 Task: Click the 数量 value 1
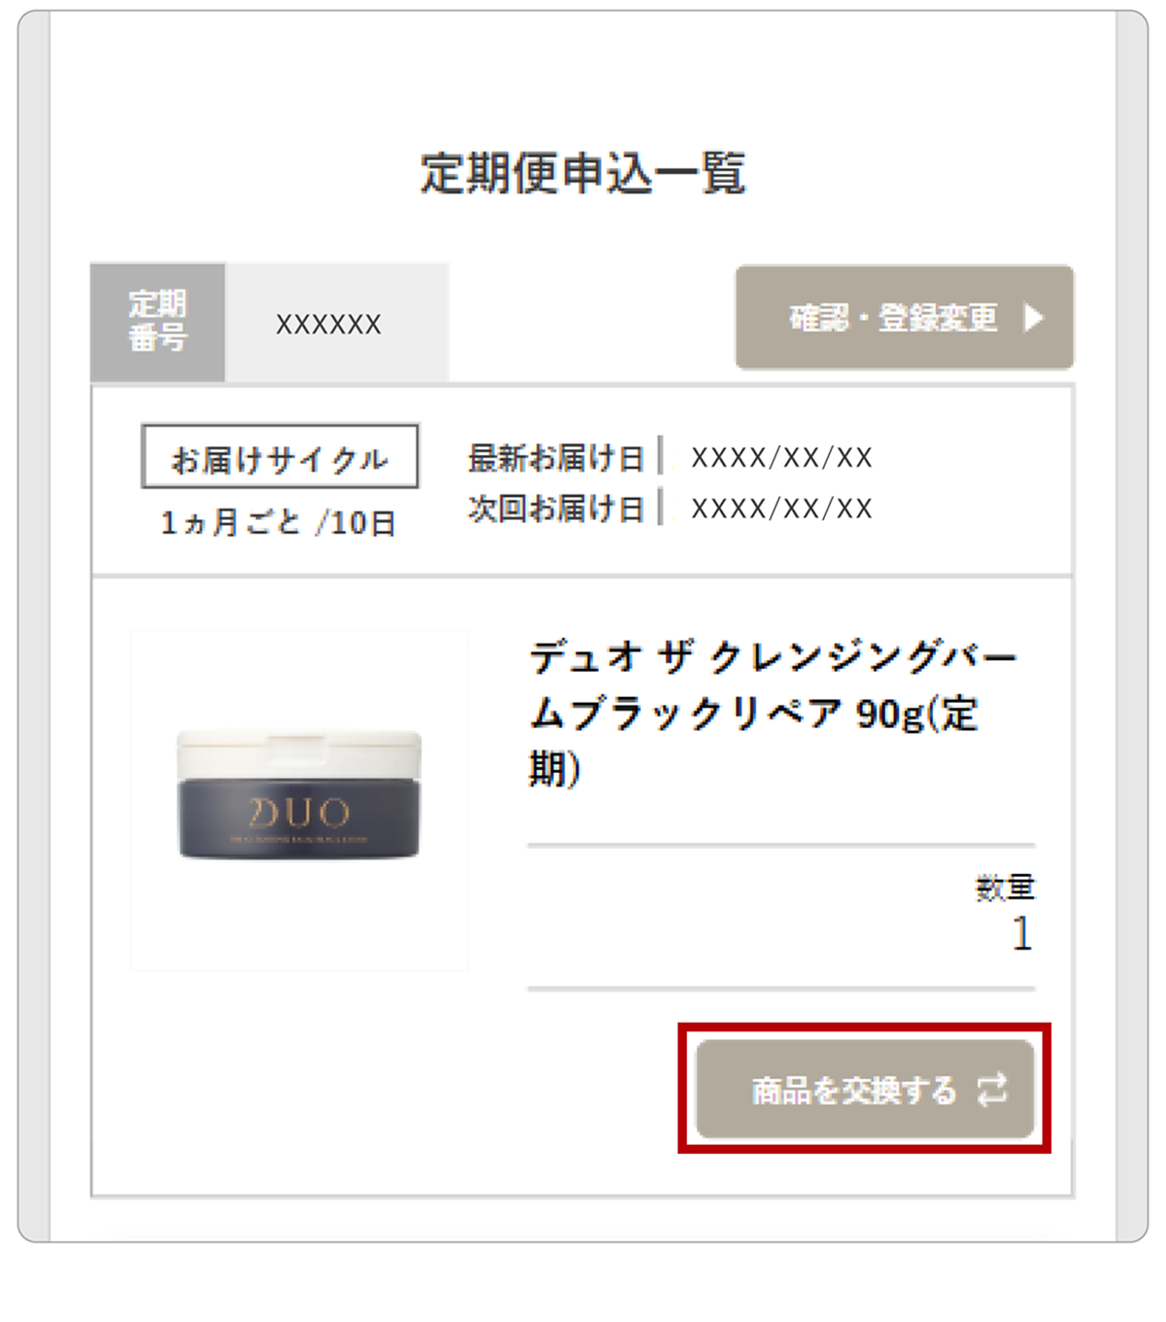(1021, 933)
